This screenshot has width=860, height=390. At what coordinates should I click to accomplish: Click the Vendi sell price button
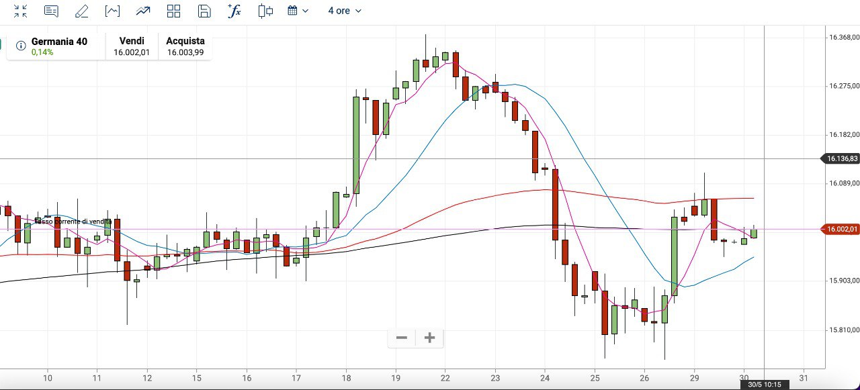point(132,46)
